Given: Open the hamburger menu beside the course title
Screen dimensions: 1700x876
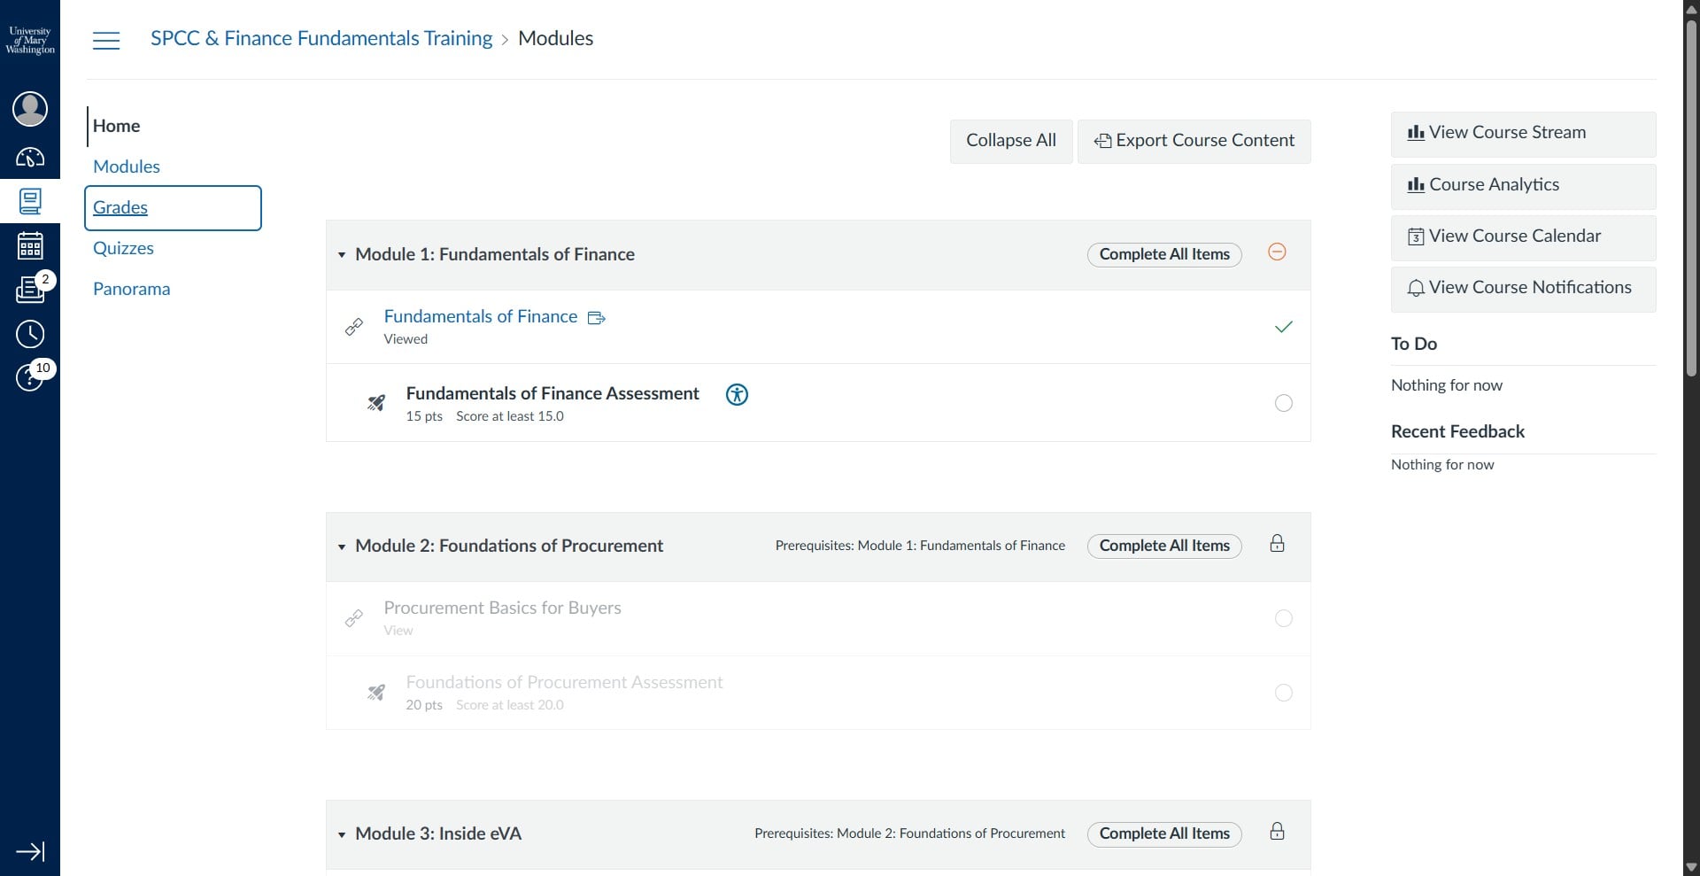Looking at the screenshot, I should 106,40.
